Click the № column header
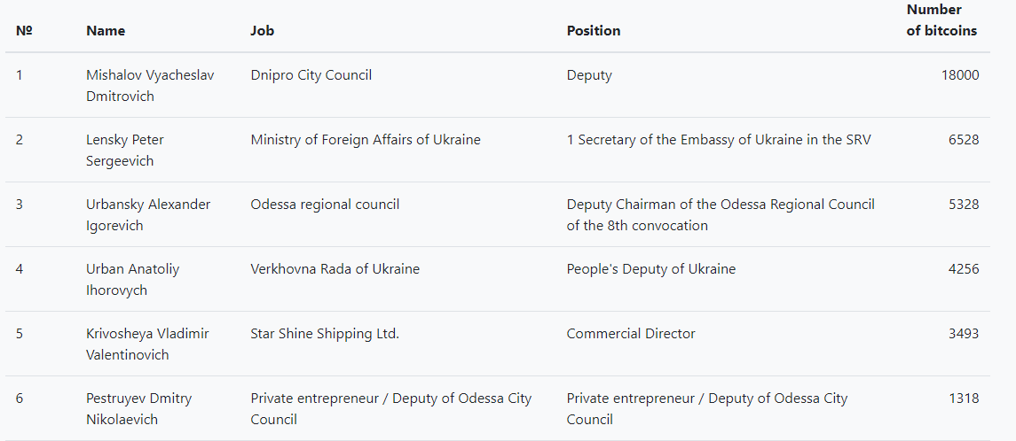This screenshot has height=441, width=1016. coord(24,31)
